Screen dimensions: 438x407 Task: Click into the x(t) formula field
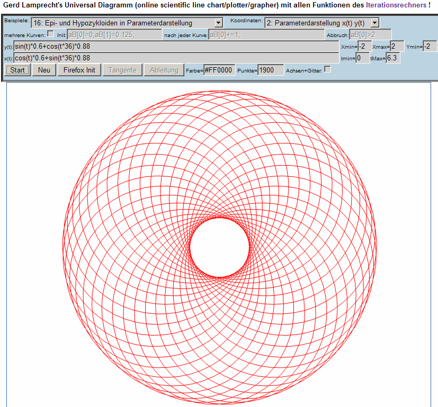[176, 58]
